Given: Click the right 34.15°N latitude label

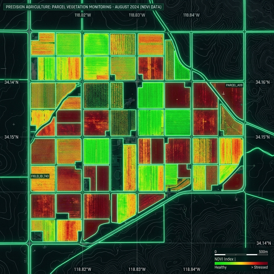Looking at the screenshot, I should point(262,137).
